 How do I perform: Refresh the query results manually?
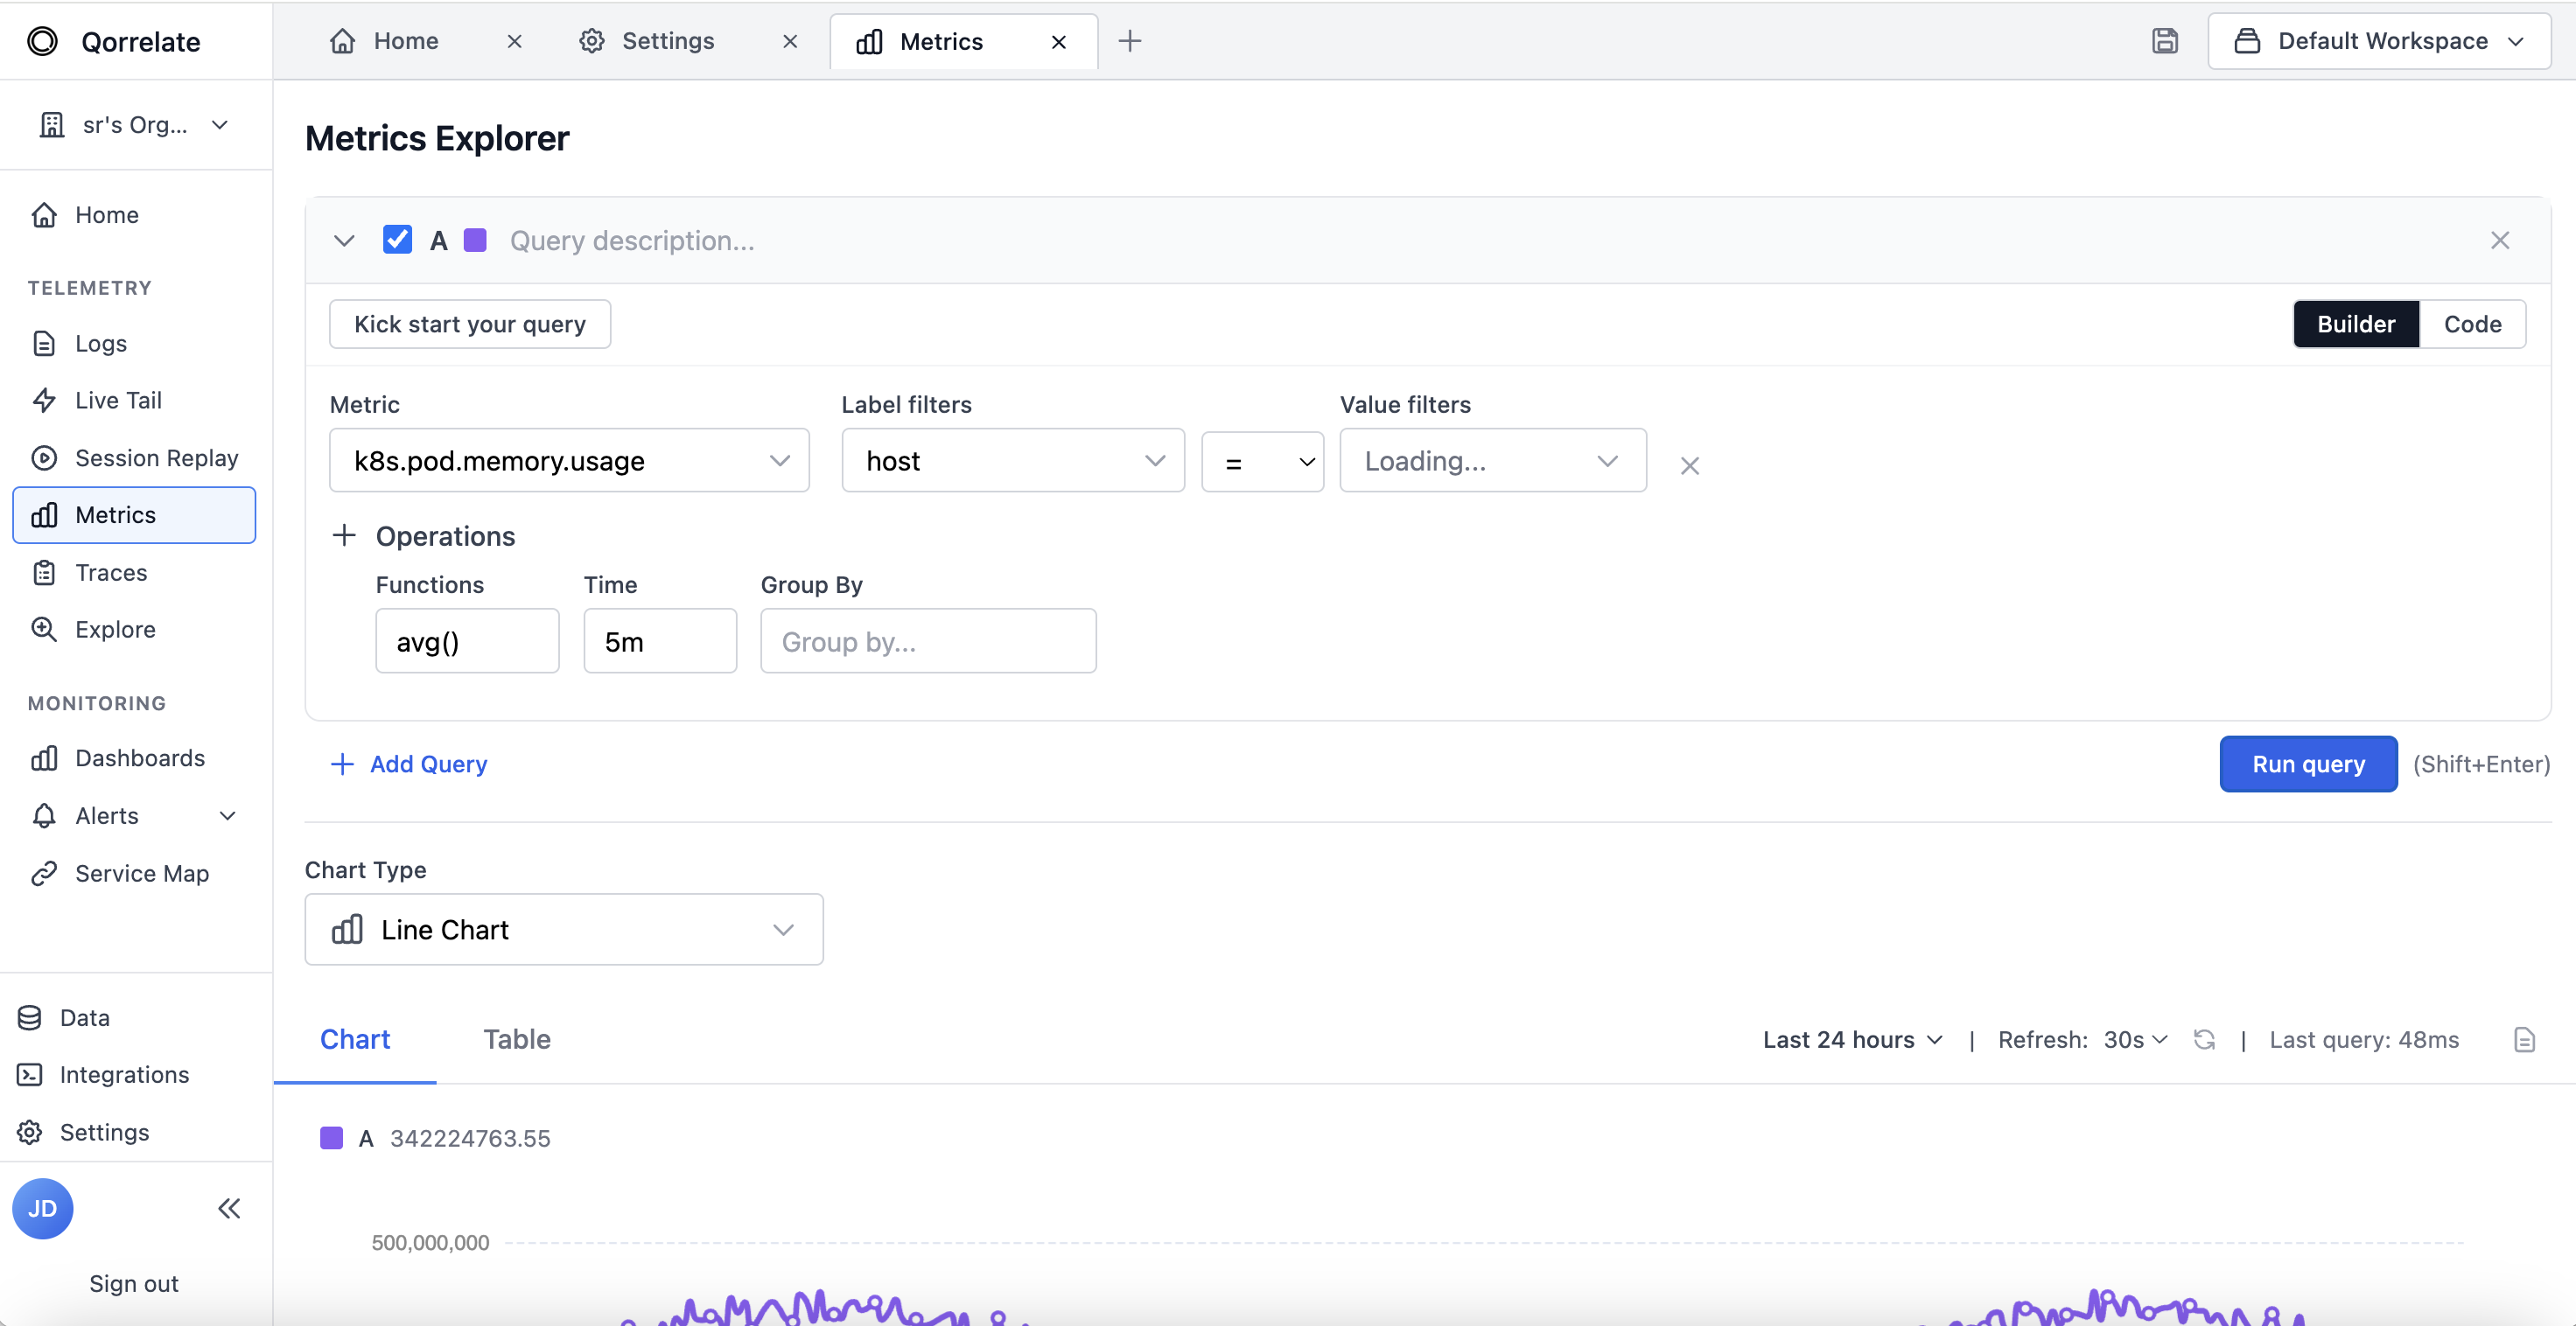2205,1039
